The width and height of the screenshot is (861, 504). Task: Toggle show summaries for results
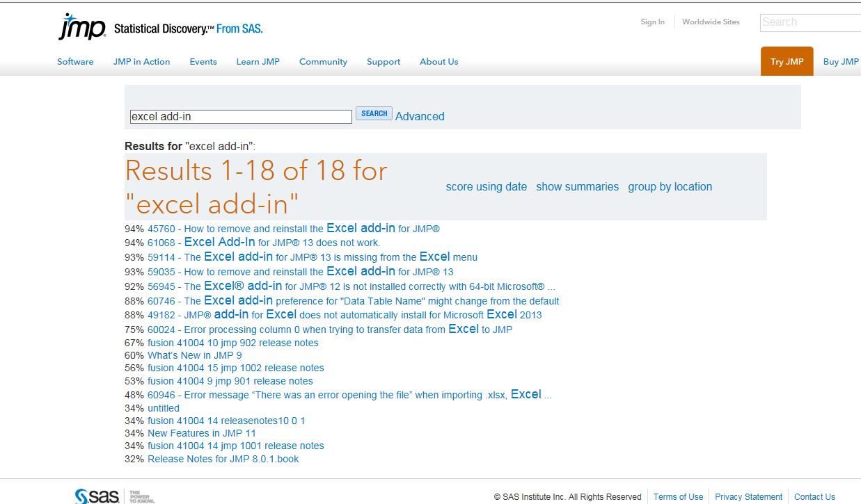578,186
